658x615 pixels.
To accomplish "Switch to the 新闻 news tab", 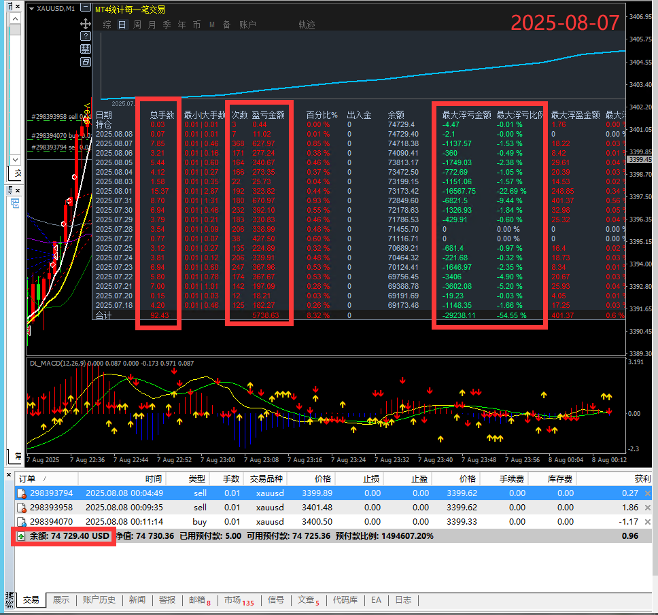I will pyautogui.click(x=137, y=600).
